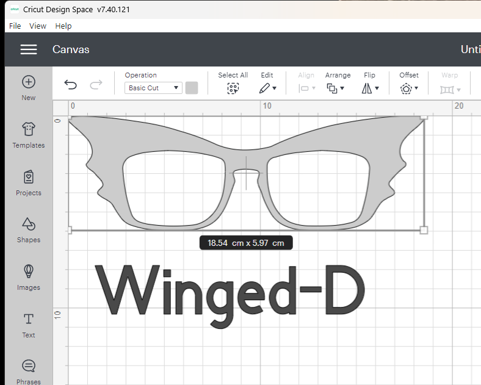Open the Phrases panel
This screenshot has height=385, width=481.
[x=29, y=371]
